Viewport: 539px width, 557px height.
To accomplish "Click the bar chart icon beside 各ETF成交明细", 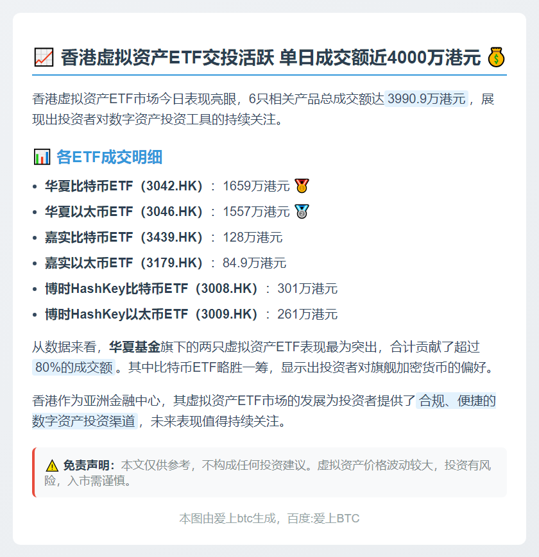I will (x=42, y=157).
